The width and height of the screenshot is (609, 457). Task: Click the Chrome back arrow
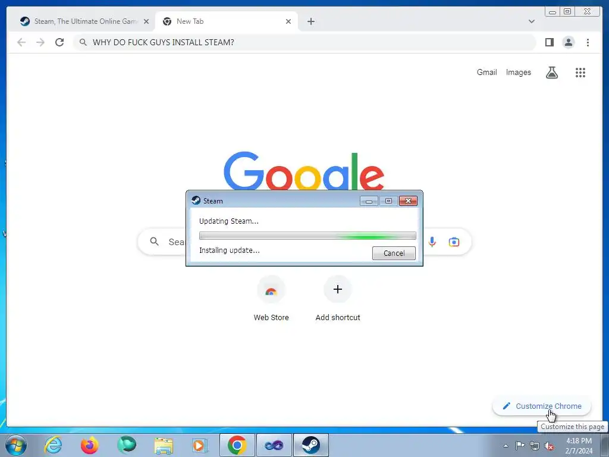(x=21, y=42)
